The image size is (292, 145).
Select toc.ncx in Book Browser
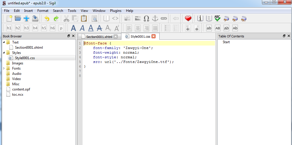tap(18, 95)
